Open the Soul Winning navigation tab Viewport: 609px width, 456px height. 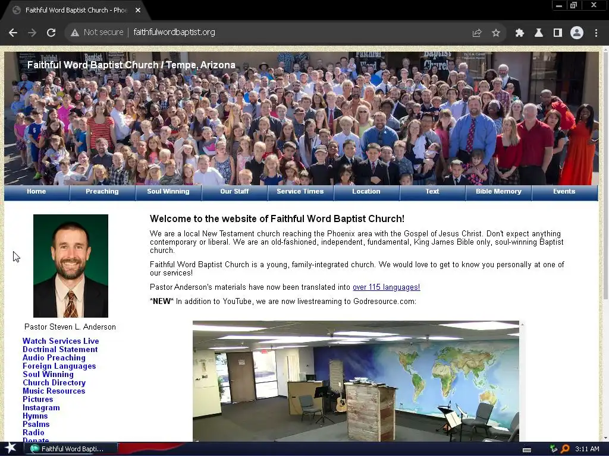point(168,192)
